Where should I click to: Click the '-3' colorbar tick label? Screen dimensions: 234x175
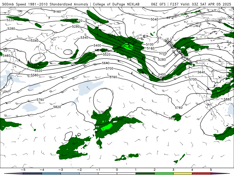(x=61, y=170)
